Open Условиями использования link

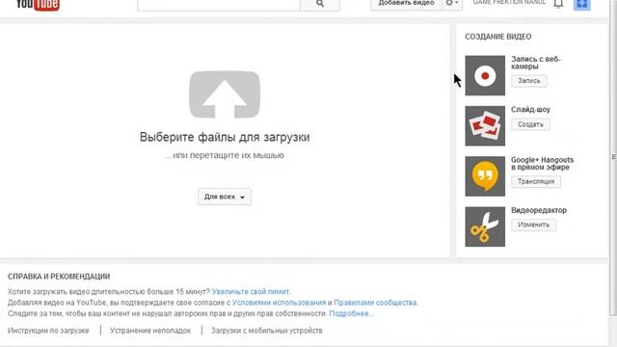[x=279, y=303]
